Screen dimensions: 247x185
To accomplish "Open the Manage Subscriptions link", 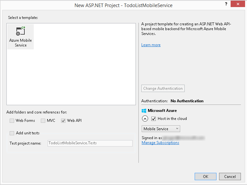I will click(160, 143).
